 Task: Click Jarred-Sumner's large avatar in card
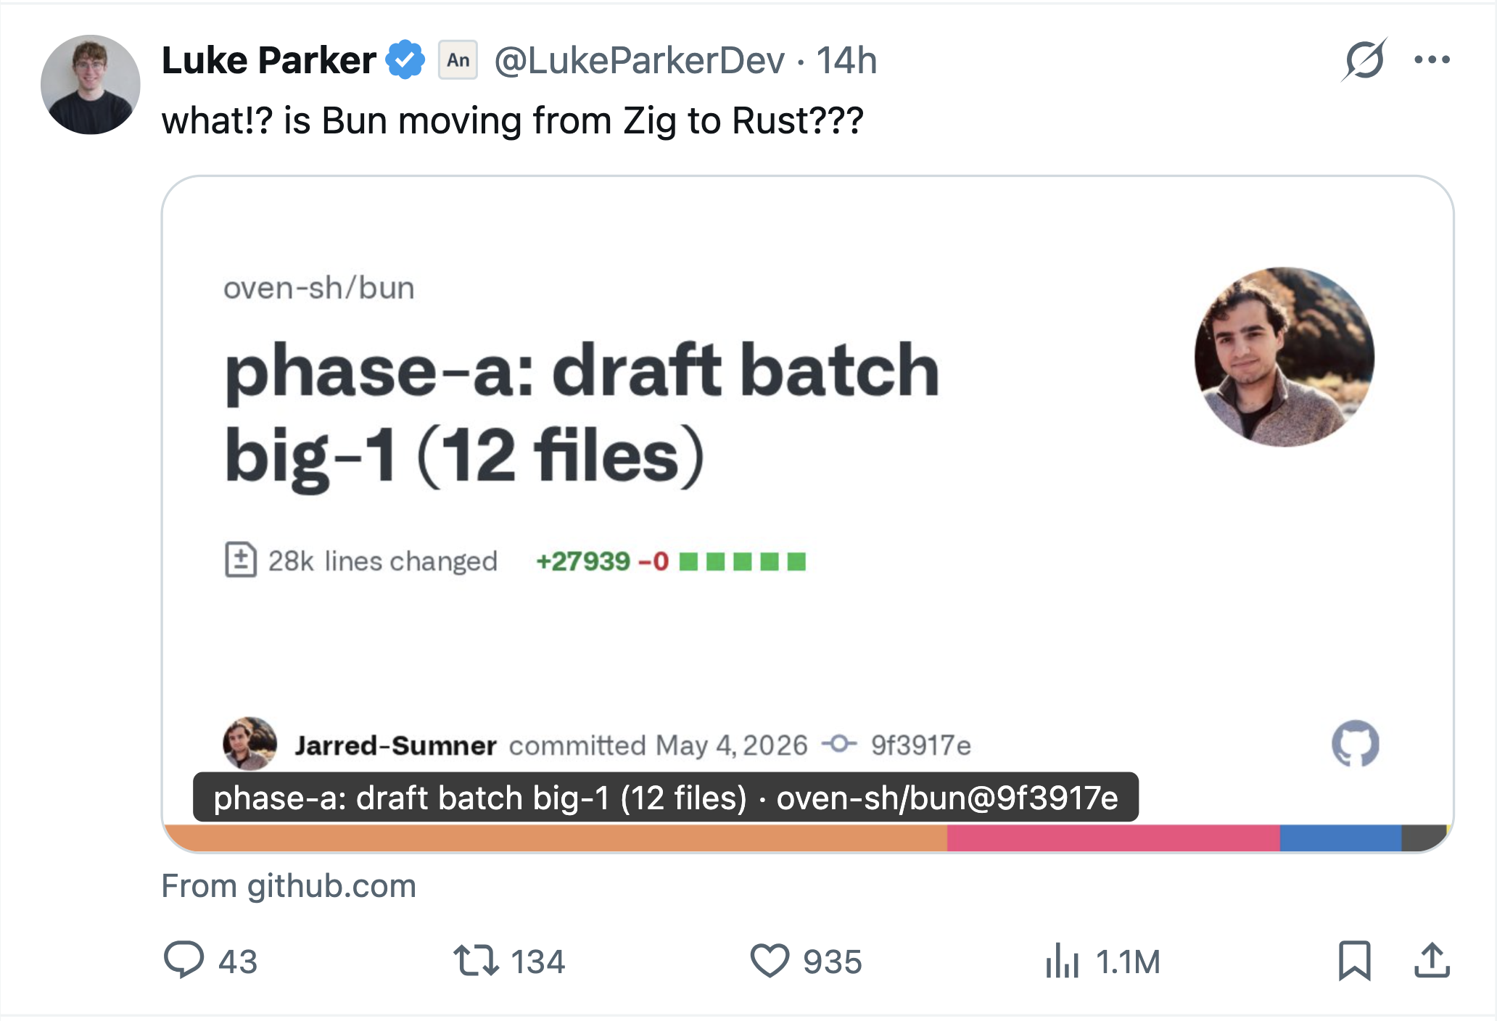[x=1284, y=357]
